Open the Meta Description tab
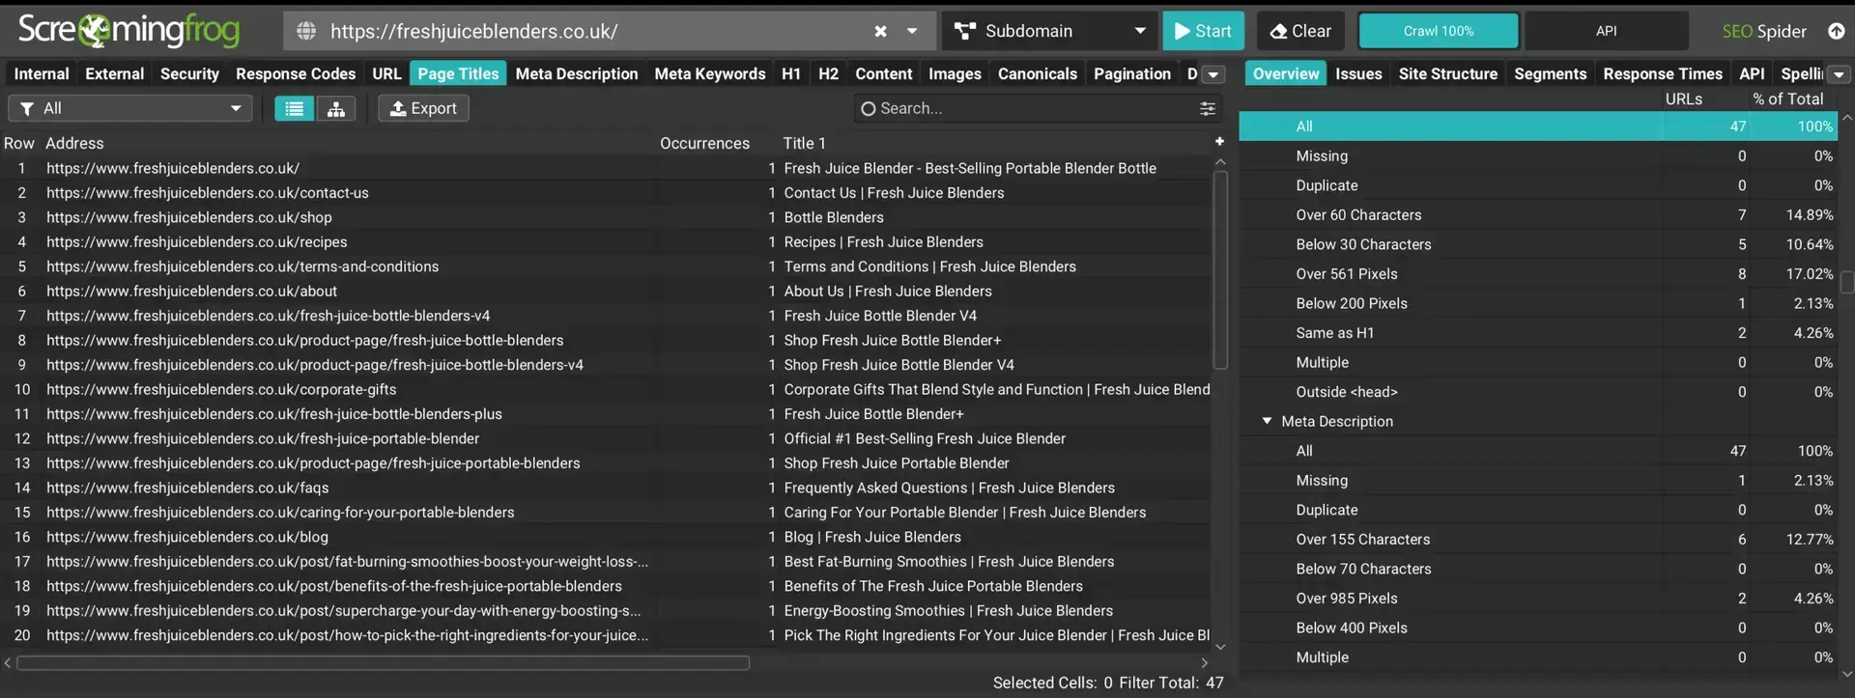1855x698 pixels. click(x=576, y=74)
